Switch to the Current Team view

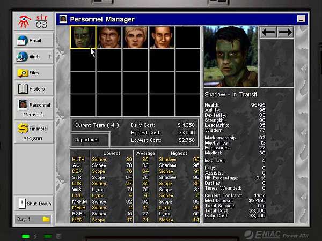coord(97,125)
